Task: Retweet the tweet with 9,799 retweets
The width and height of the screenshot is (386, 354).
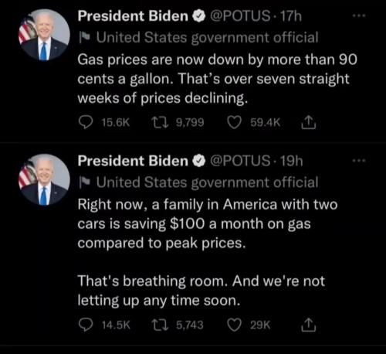Action: pos(160,122)
